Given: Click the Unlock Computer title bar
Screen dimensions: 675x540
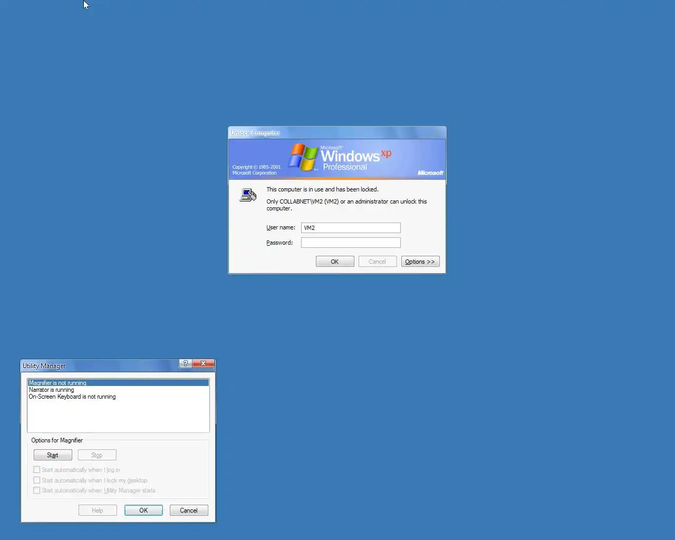Looking at the screenshot, I should [337, 132].
